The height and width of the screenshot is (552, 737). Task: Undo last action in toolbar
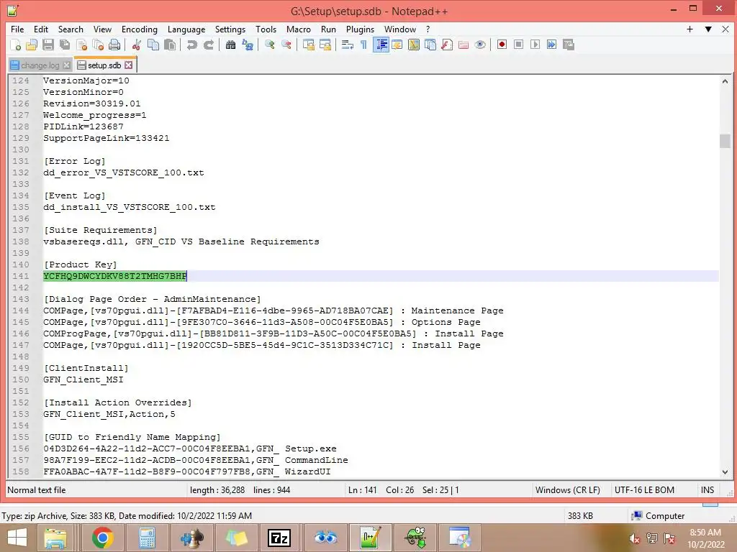[191, 45]
